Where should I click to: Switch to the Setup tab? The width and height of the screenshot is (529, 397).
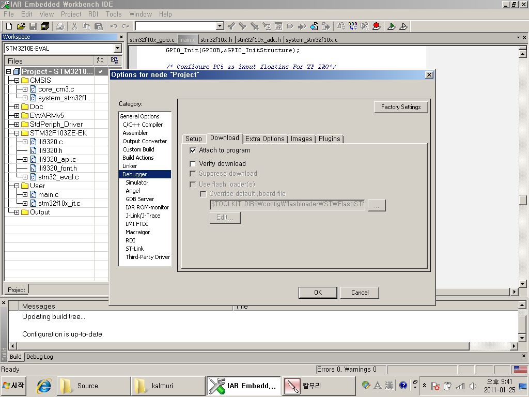coord(194,139)
